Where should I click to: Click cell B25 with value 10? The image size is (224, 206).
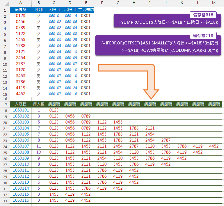pos(39,152)
